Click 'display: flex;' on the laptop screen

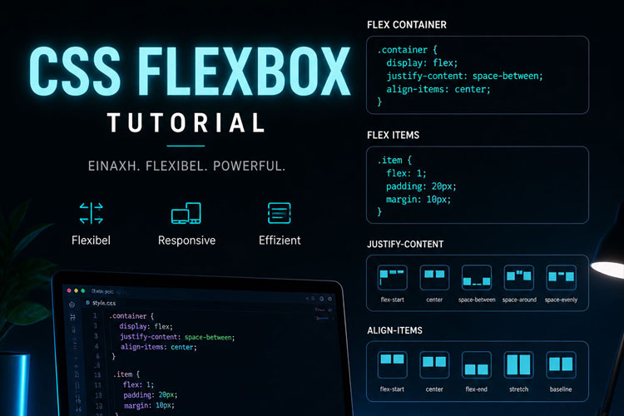click(x=146, y=326)
